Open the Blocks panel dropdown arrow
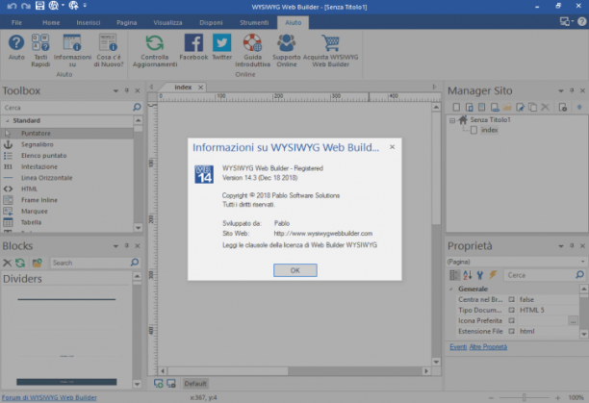 point(115,246)
